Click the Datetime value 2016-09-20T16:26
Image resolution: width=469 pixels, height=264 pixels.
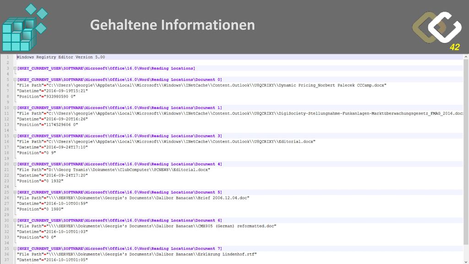pyautogui.click(x=66, y=119)
